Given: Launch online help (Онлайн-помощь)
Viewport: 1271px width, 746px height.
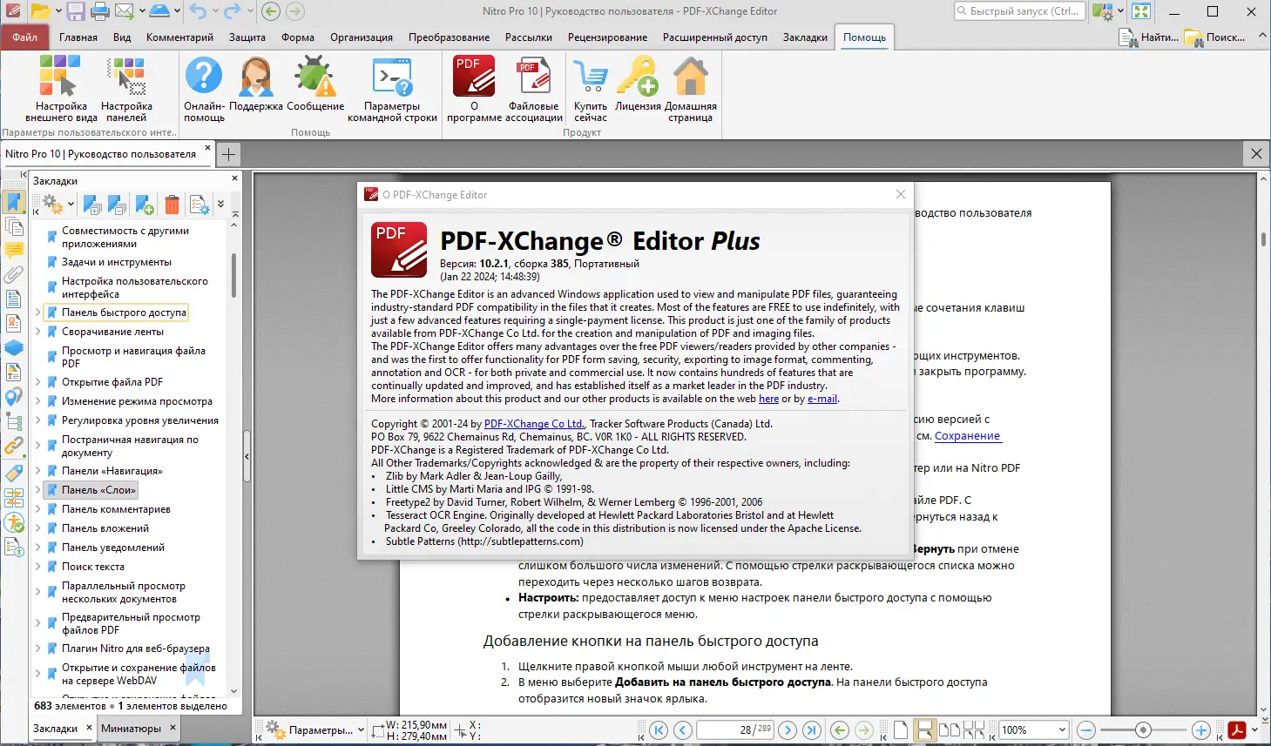Looking at the screenshot, I should coord(204,88).
